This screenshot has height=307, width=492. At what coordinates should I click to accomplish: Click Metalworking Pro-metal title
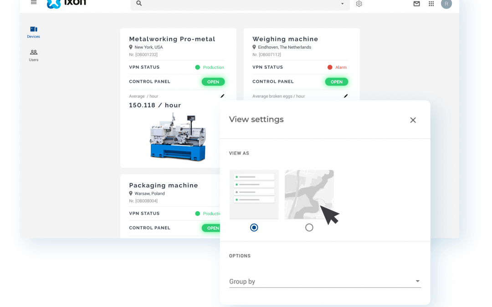click(172, 39)
